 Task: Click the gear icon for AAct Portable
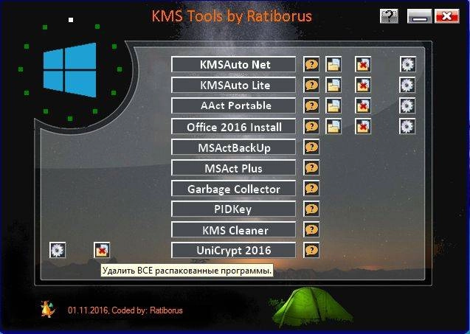click(x=407, y=105)
